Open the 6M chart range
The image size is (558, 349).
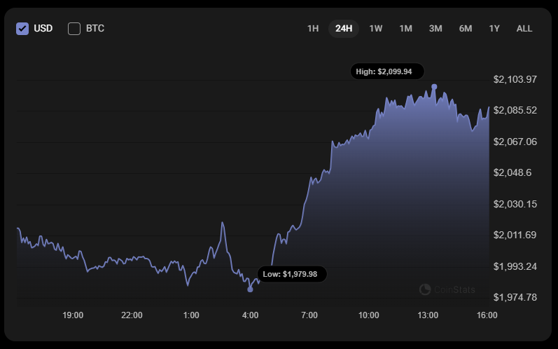pos(466,29)
